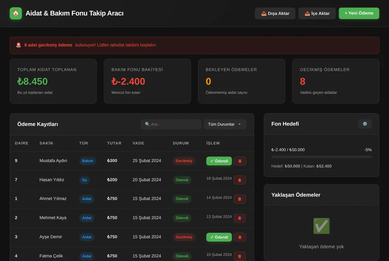Click the ₺200 amount for Hasan Yıldız
This screenshot has width=389, height=261.
click(x=112, y=180)
